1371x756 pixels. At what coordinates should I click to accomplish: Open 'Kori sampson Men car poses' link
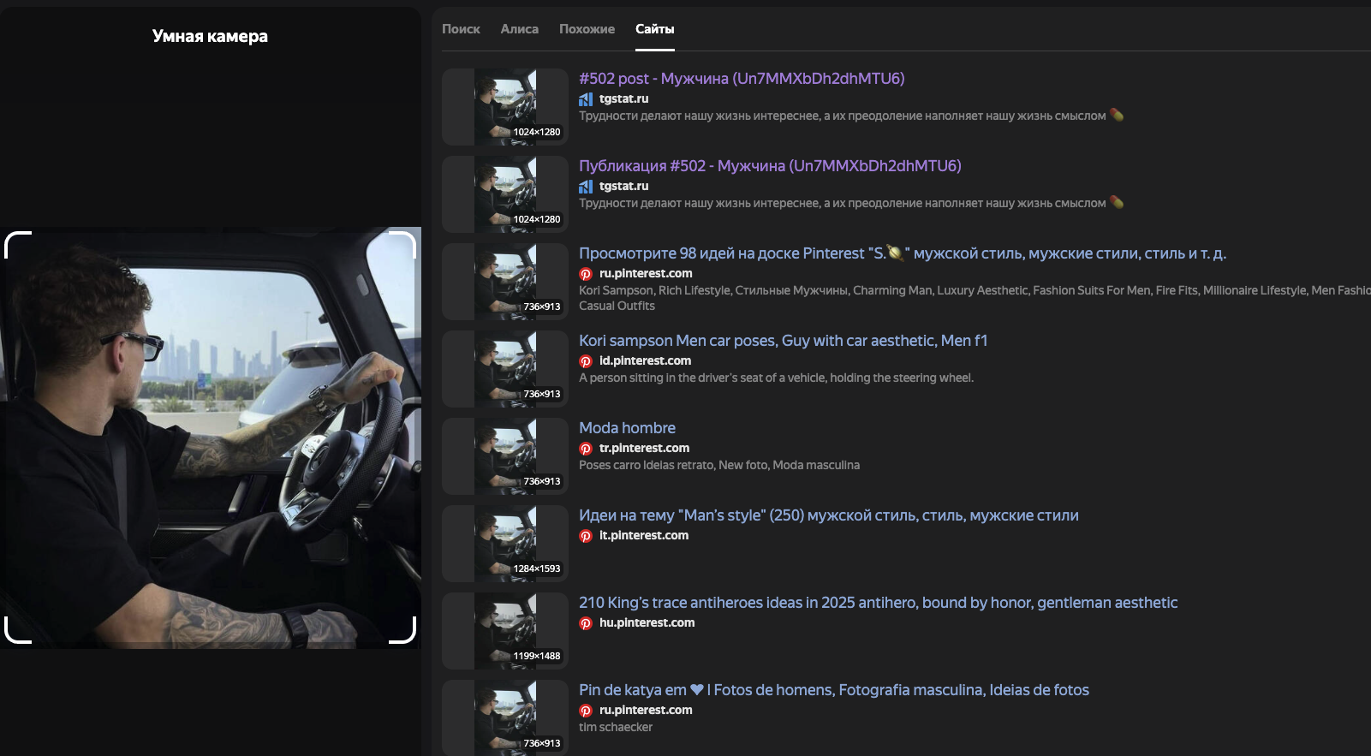tap(783, 341)
